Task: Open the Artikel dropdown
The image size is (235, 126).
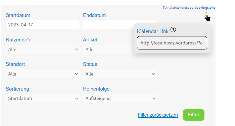Action: (x=108, y=49)
